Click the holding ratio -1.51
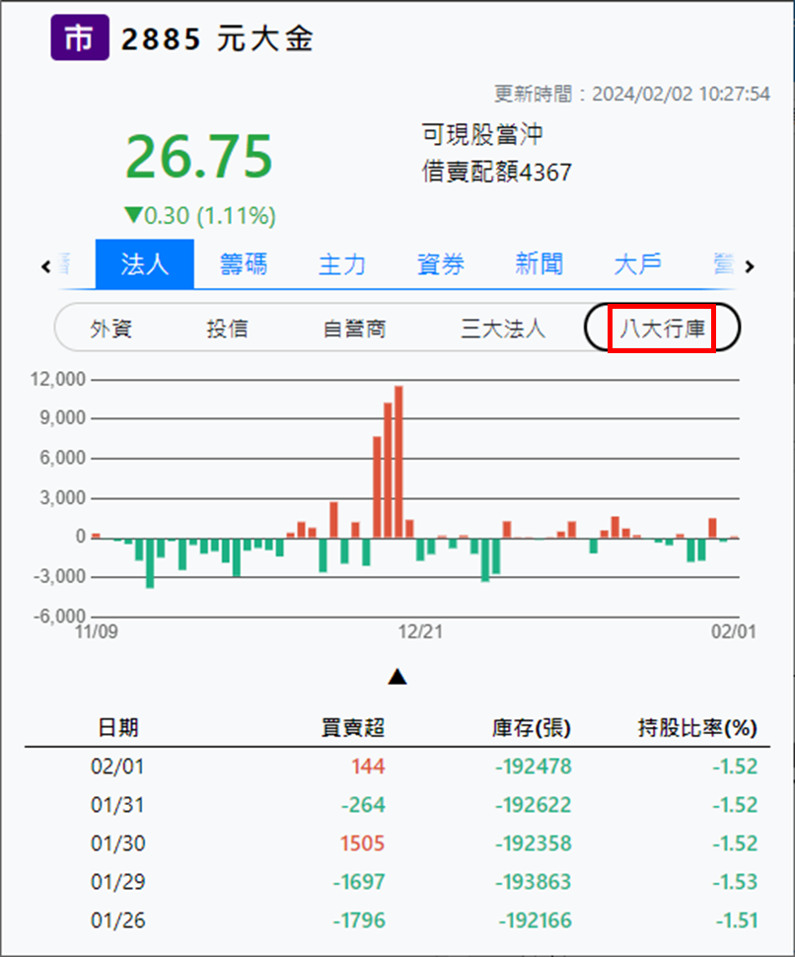 737,920
